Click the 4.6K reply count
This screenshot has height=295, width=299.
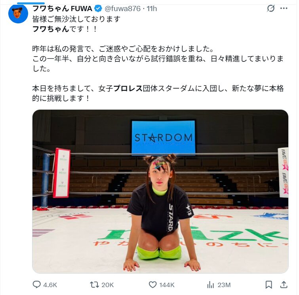coord(50,285)
